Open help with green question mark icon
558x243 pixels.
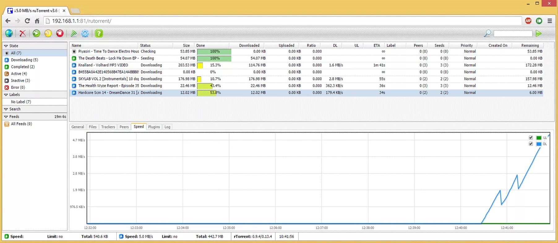(99, 33)
